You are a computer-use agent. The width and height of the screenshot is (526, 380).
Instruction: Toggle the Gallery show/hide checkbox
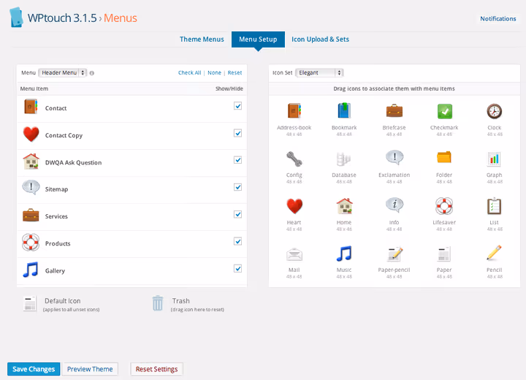238,268
